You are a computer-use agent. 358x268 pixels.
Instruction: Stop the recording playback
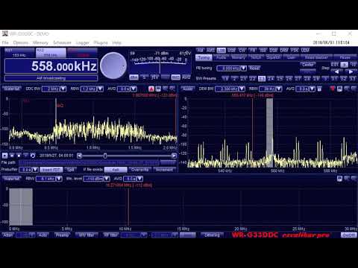[19, 156]
